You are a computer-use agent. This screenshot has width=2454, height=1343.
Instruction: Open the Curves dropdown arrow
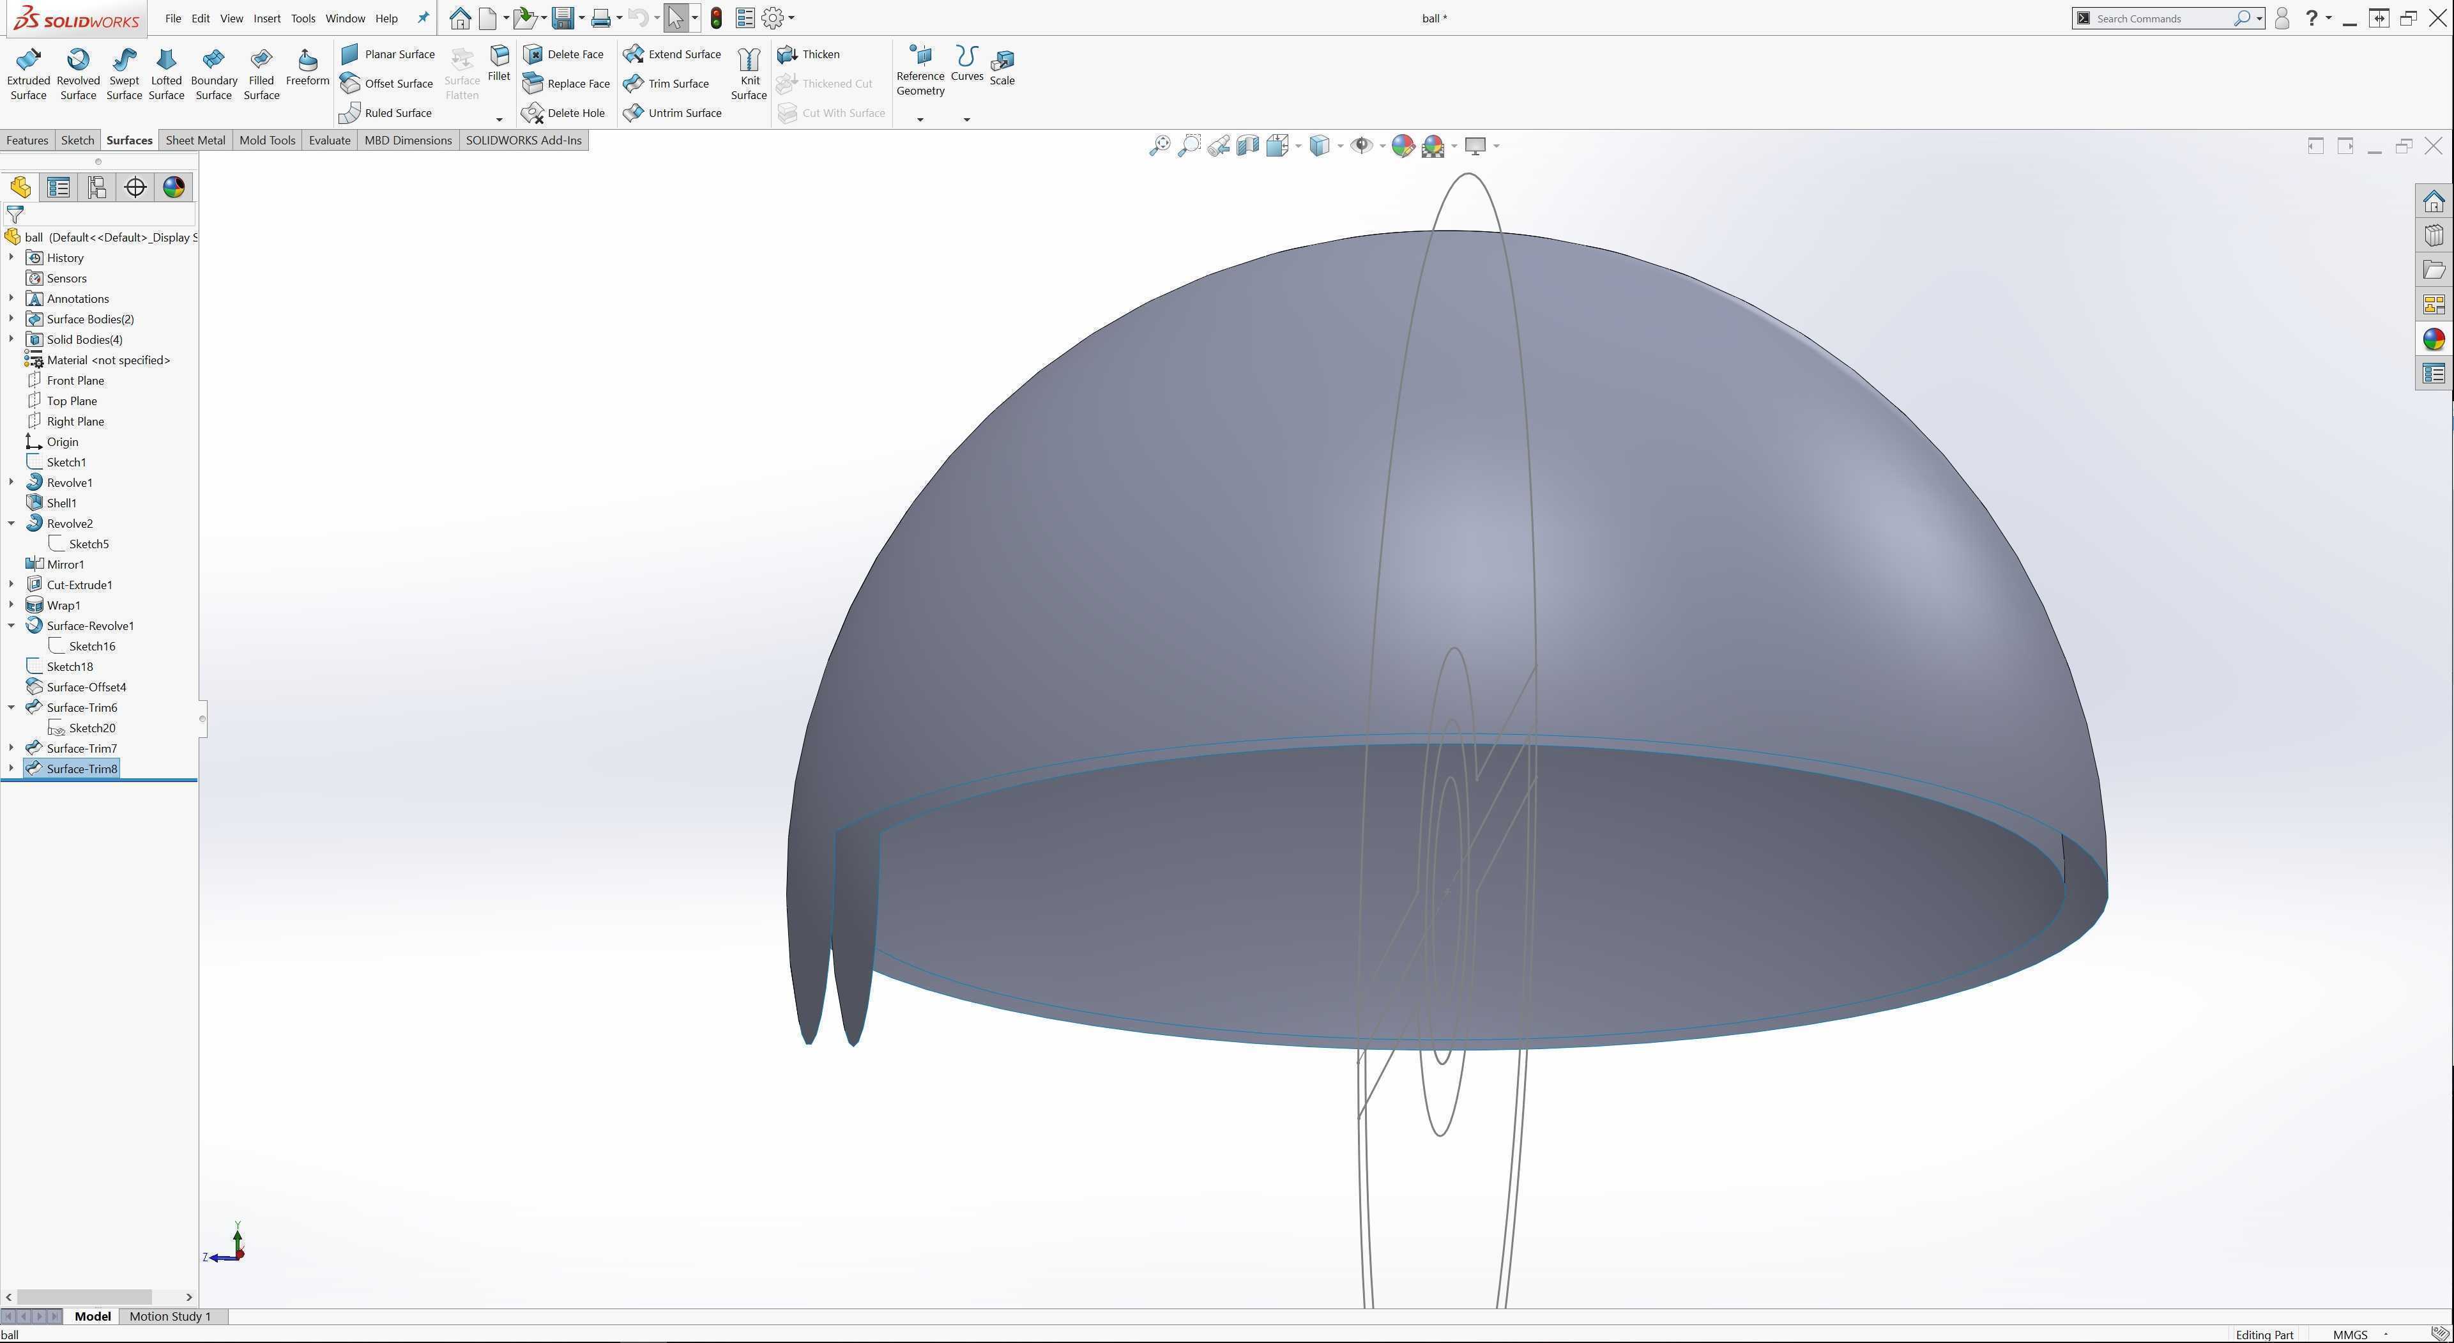[967, 120]
